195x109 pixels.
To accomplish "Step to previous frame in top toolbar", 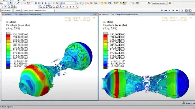I will coord(43,3).
